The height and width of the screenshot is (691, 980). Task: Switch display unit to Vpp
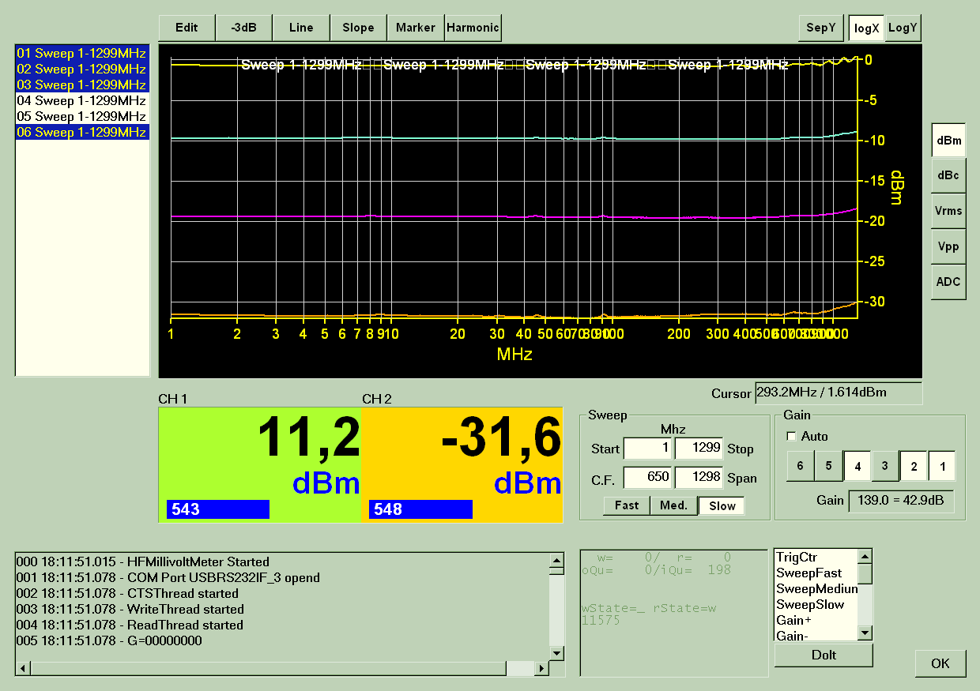[948, 246]
